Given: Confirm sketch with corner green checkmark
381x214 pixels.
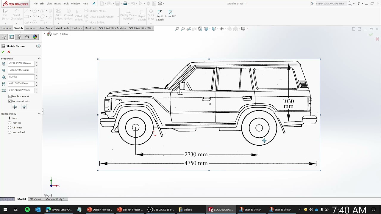Looking at the screenshot, I should (371, 35).
